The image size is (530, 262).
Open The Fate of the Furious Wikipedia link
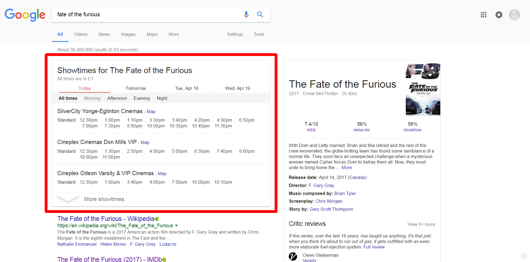coord(105,219)
